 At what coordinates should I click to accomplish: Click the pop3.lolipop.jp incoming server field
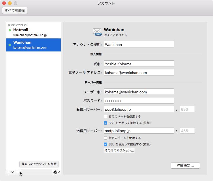[139, 109]
